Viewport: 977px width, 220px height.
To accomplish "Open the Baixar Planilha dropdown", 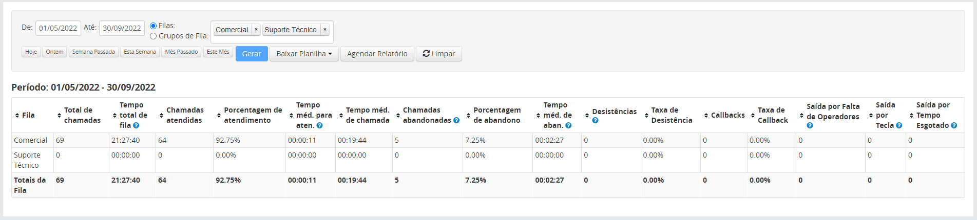I will tap(304, 54).
